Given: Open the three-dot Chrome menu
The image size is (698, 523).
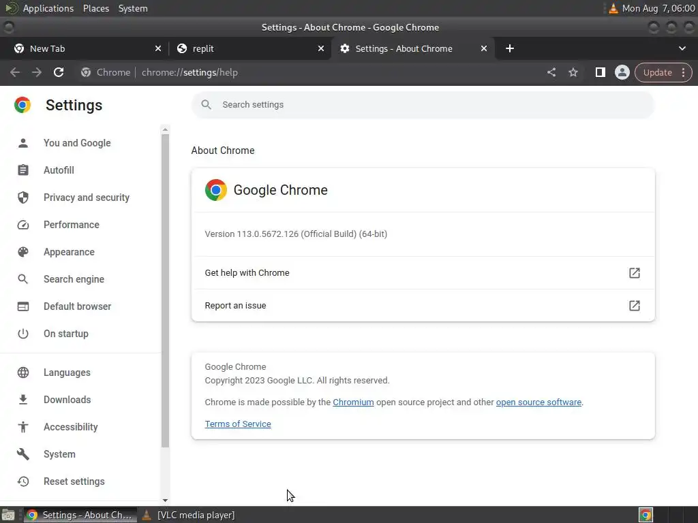Looking at the screenshot, I should (683, 72).
